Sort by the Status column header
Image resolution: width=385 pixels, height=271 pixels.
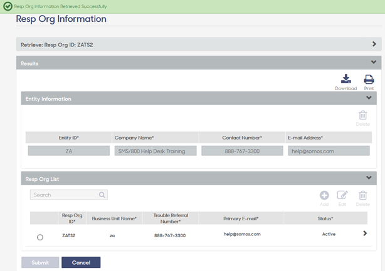pos(325,218)
